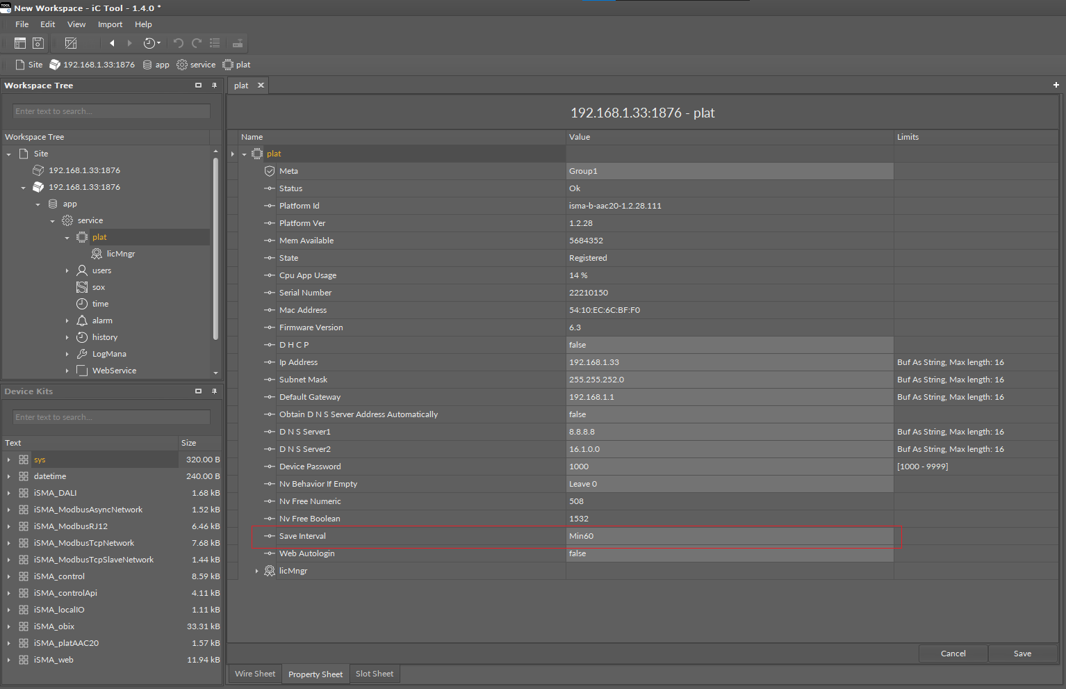Image resolution: width=1066 pixels, height=689 pixels.
Task: Open the Import menu
Action: 110,24
